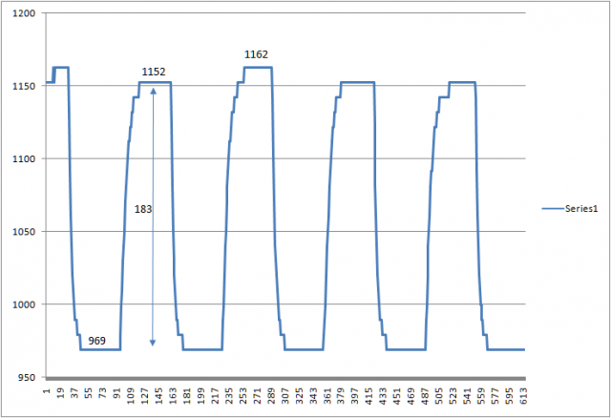Select the 1000 y-axis label
611x418 pixels.
[25, 304]
